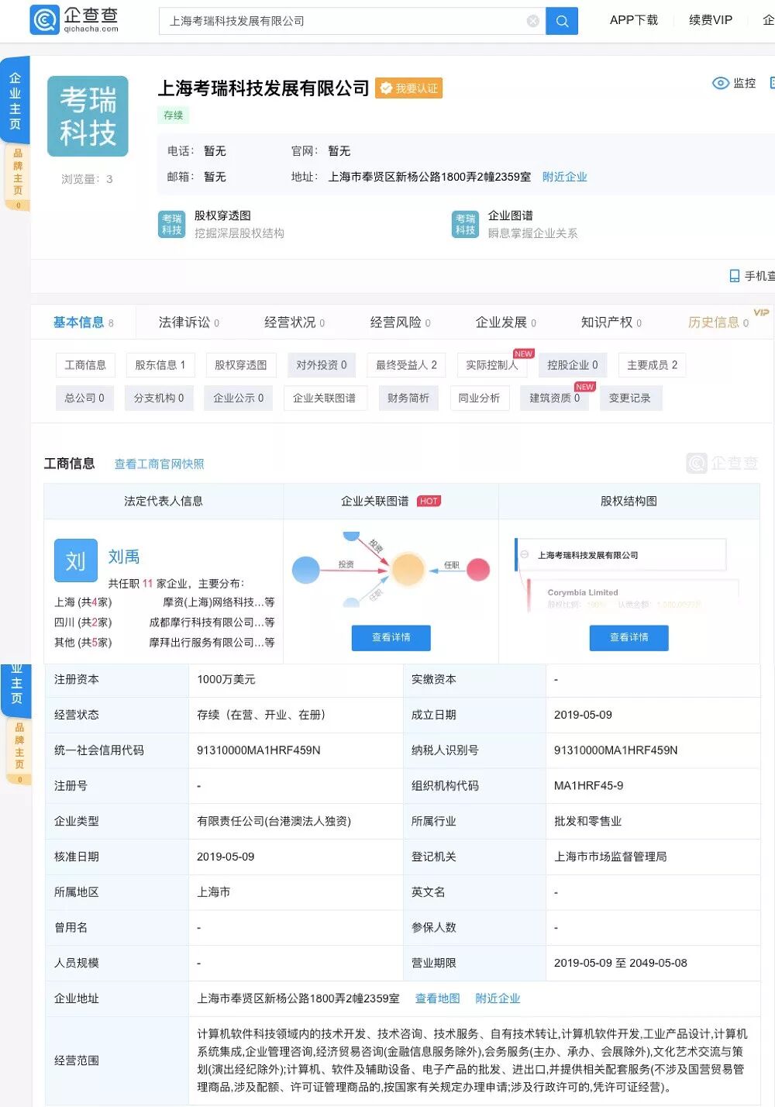Click the 批发和零售业 industry value
The image size is (775, 1107).
[588, 822]
